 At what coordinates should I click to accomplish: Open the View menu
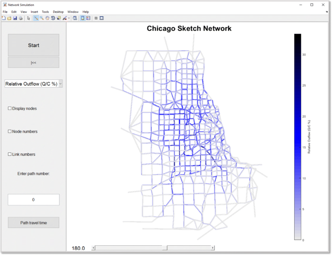[x=24, y=12]
